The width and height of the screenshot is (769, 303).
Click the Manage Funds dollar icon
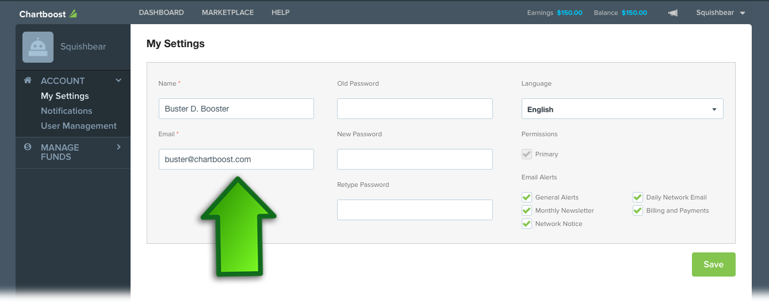coord(27,147)
